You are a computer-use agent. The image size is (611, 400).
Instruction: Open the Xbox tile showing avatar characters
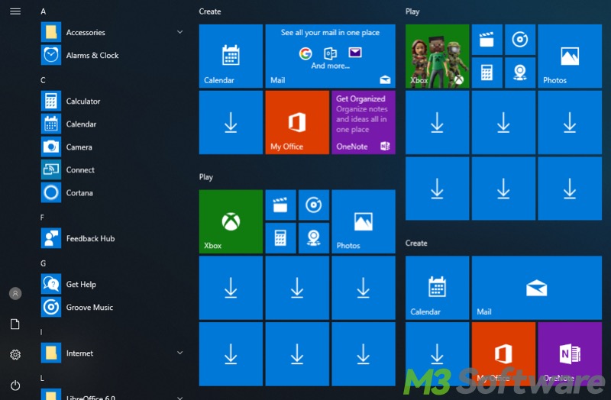(x=437, y=56)
